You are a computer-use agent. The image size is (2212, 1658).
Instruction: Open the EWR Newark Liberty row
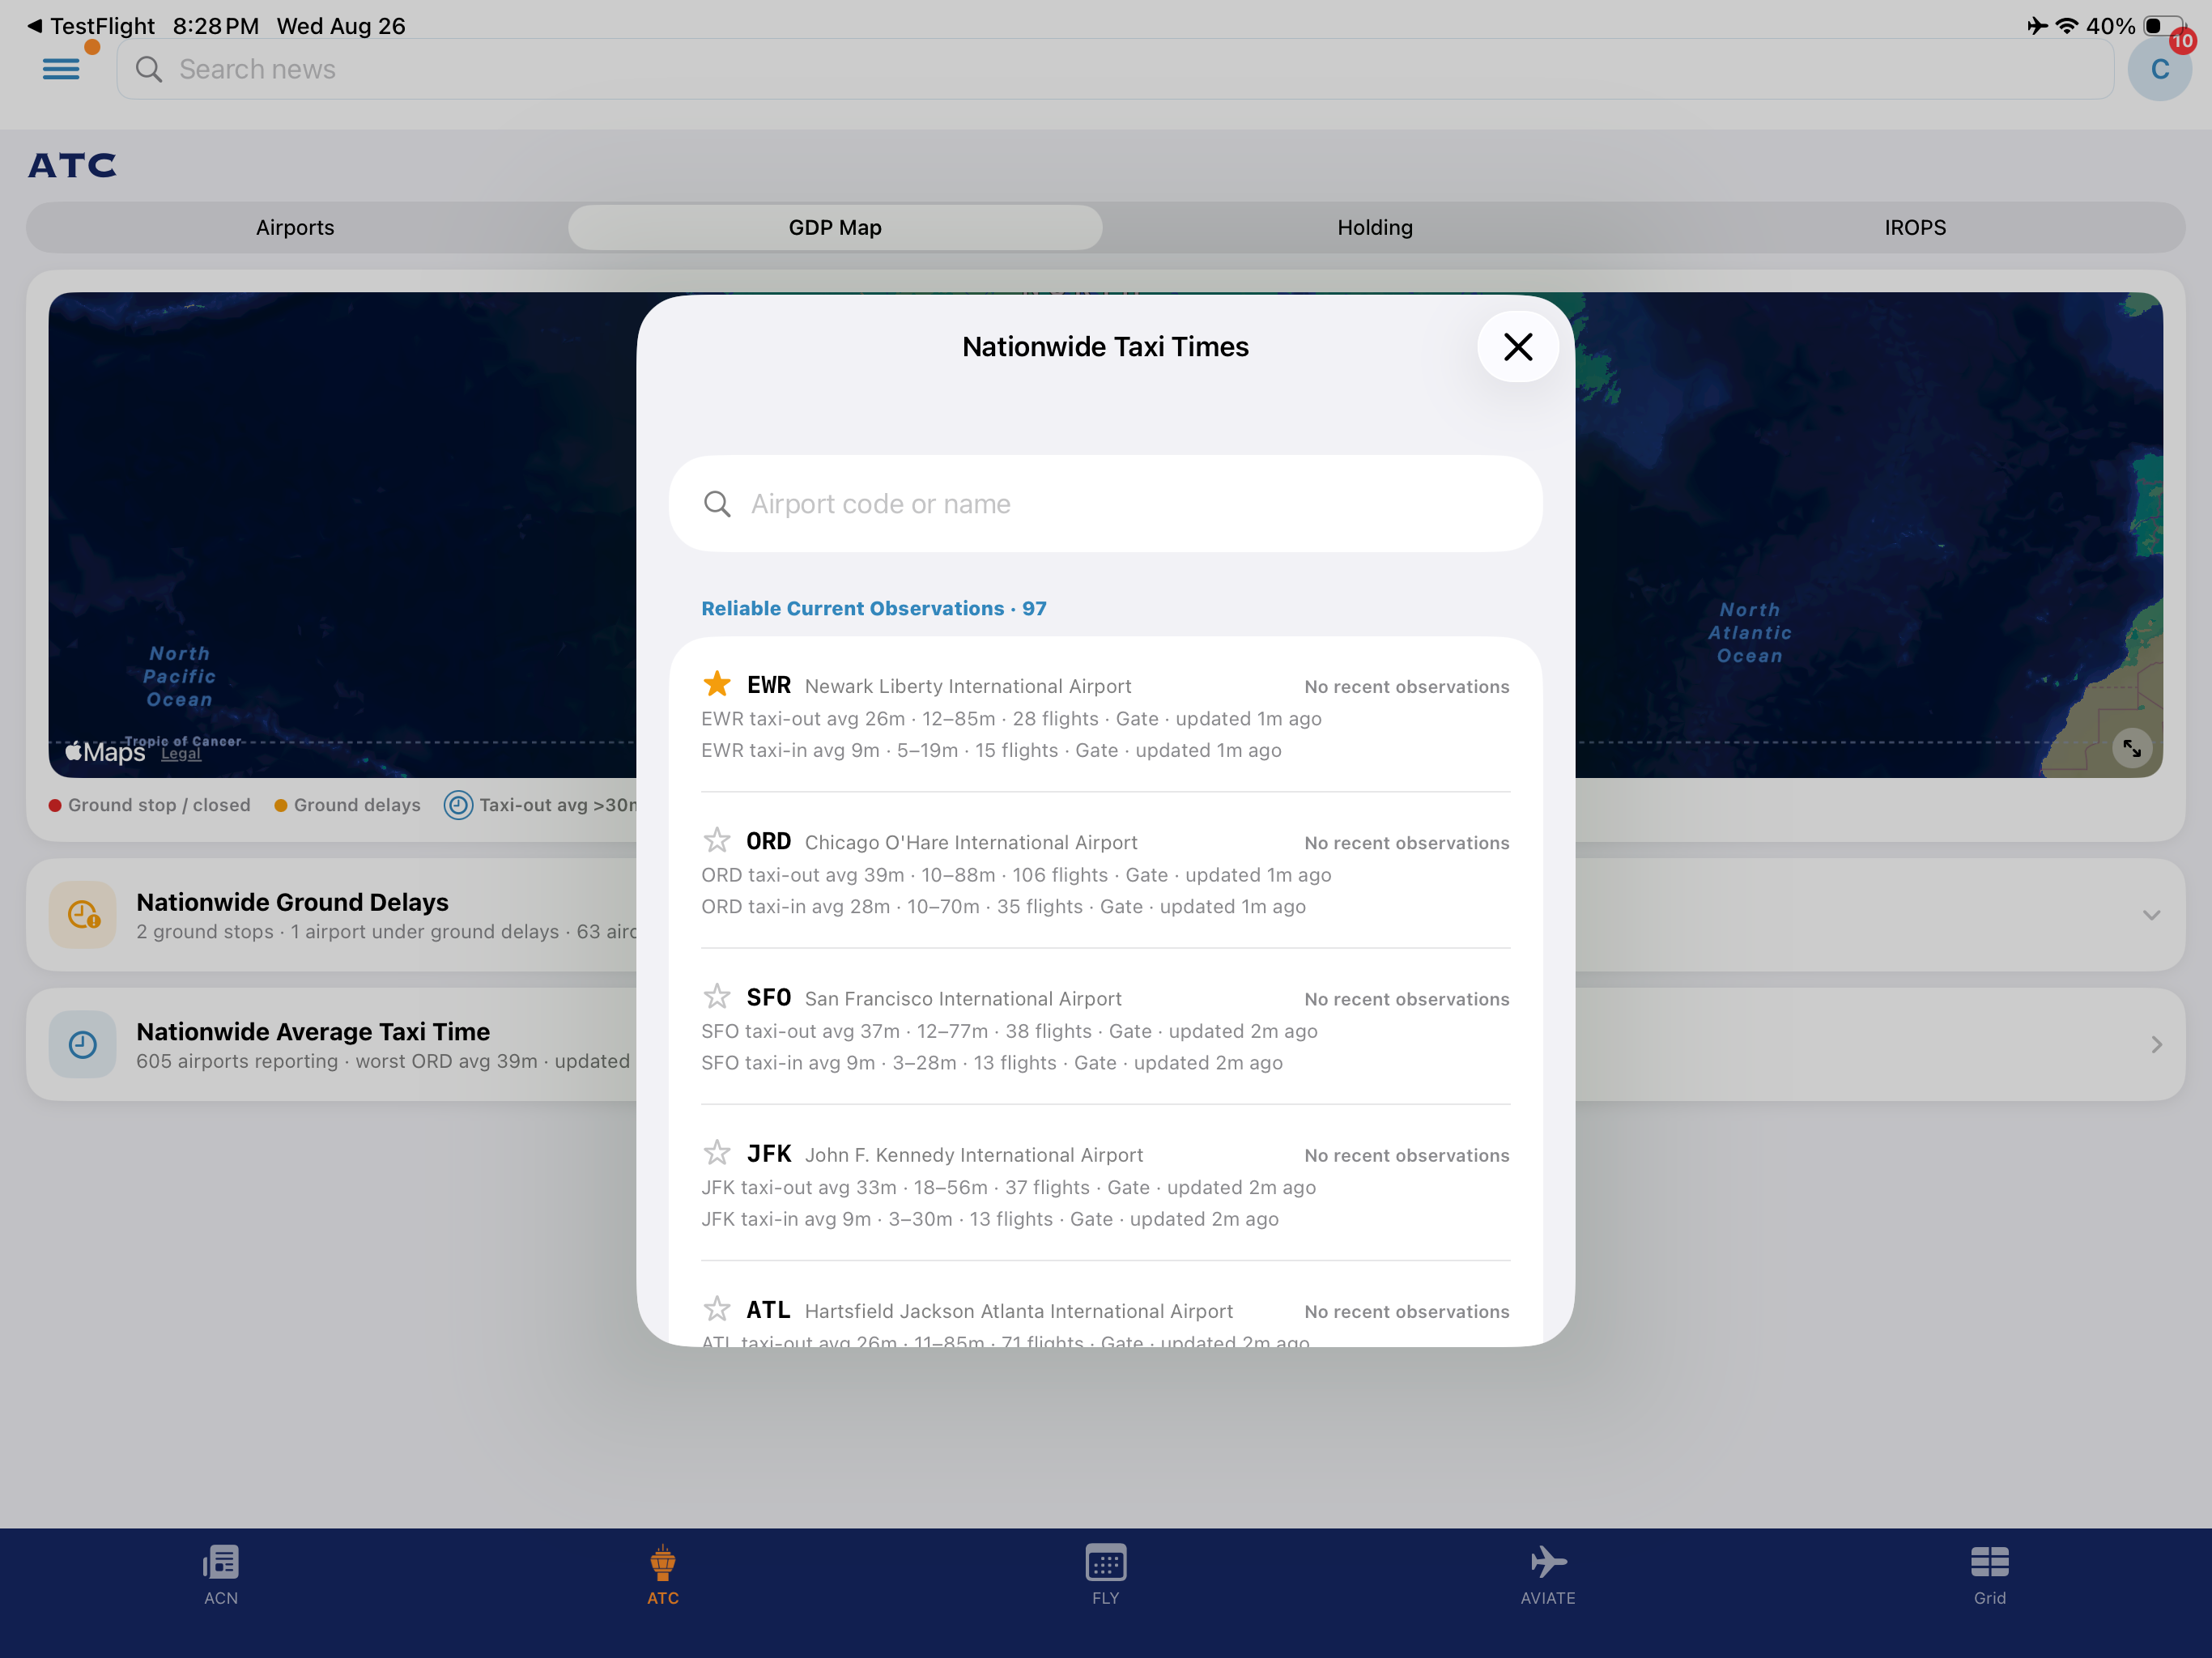[1105, 716]
